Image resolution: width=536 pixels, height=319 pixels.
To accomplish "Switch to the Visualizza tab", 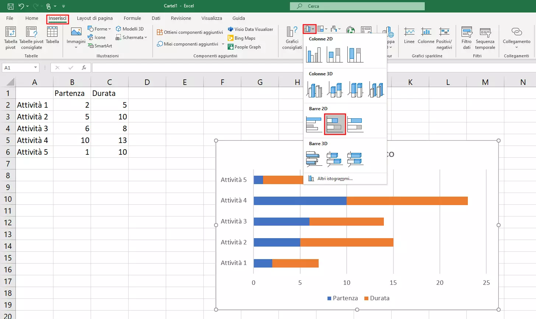I will 212,18.
